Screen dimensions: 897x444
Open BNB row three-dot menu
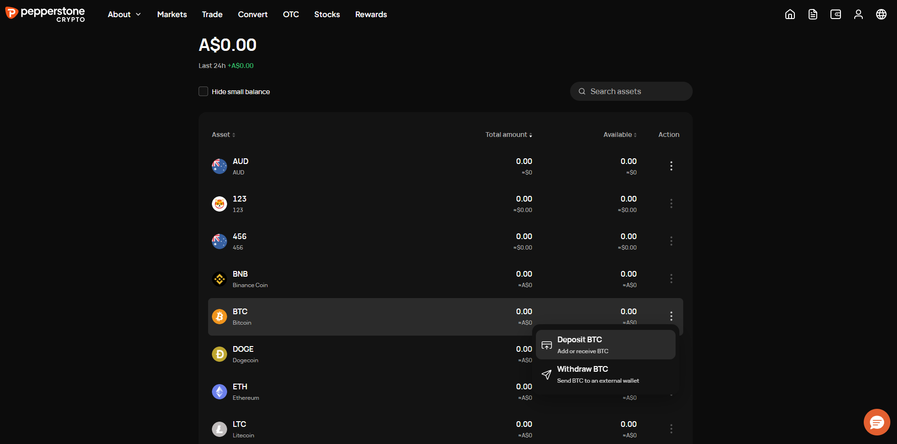click(x=671, y=279)
